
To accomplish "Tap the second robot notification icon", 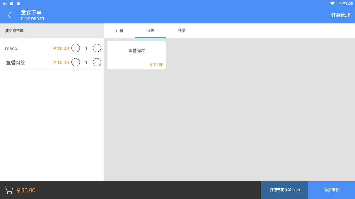I will 18,4.
